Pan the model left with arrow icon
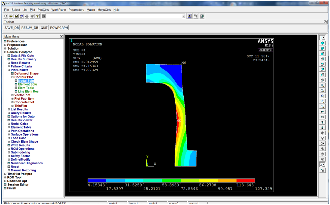 click(x=323, y=112)
